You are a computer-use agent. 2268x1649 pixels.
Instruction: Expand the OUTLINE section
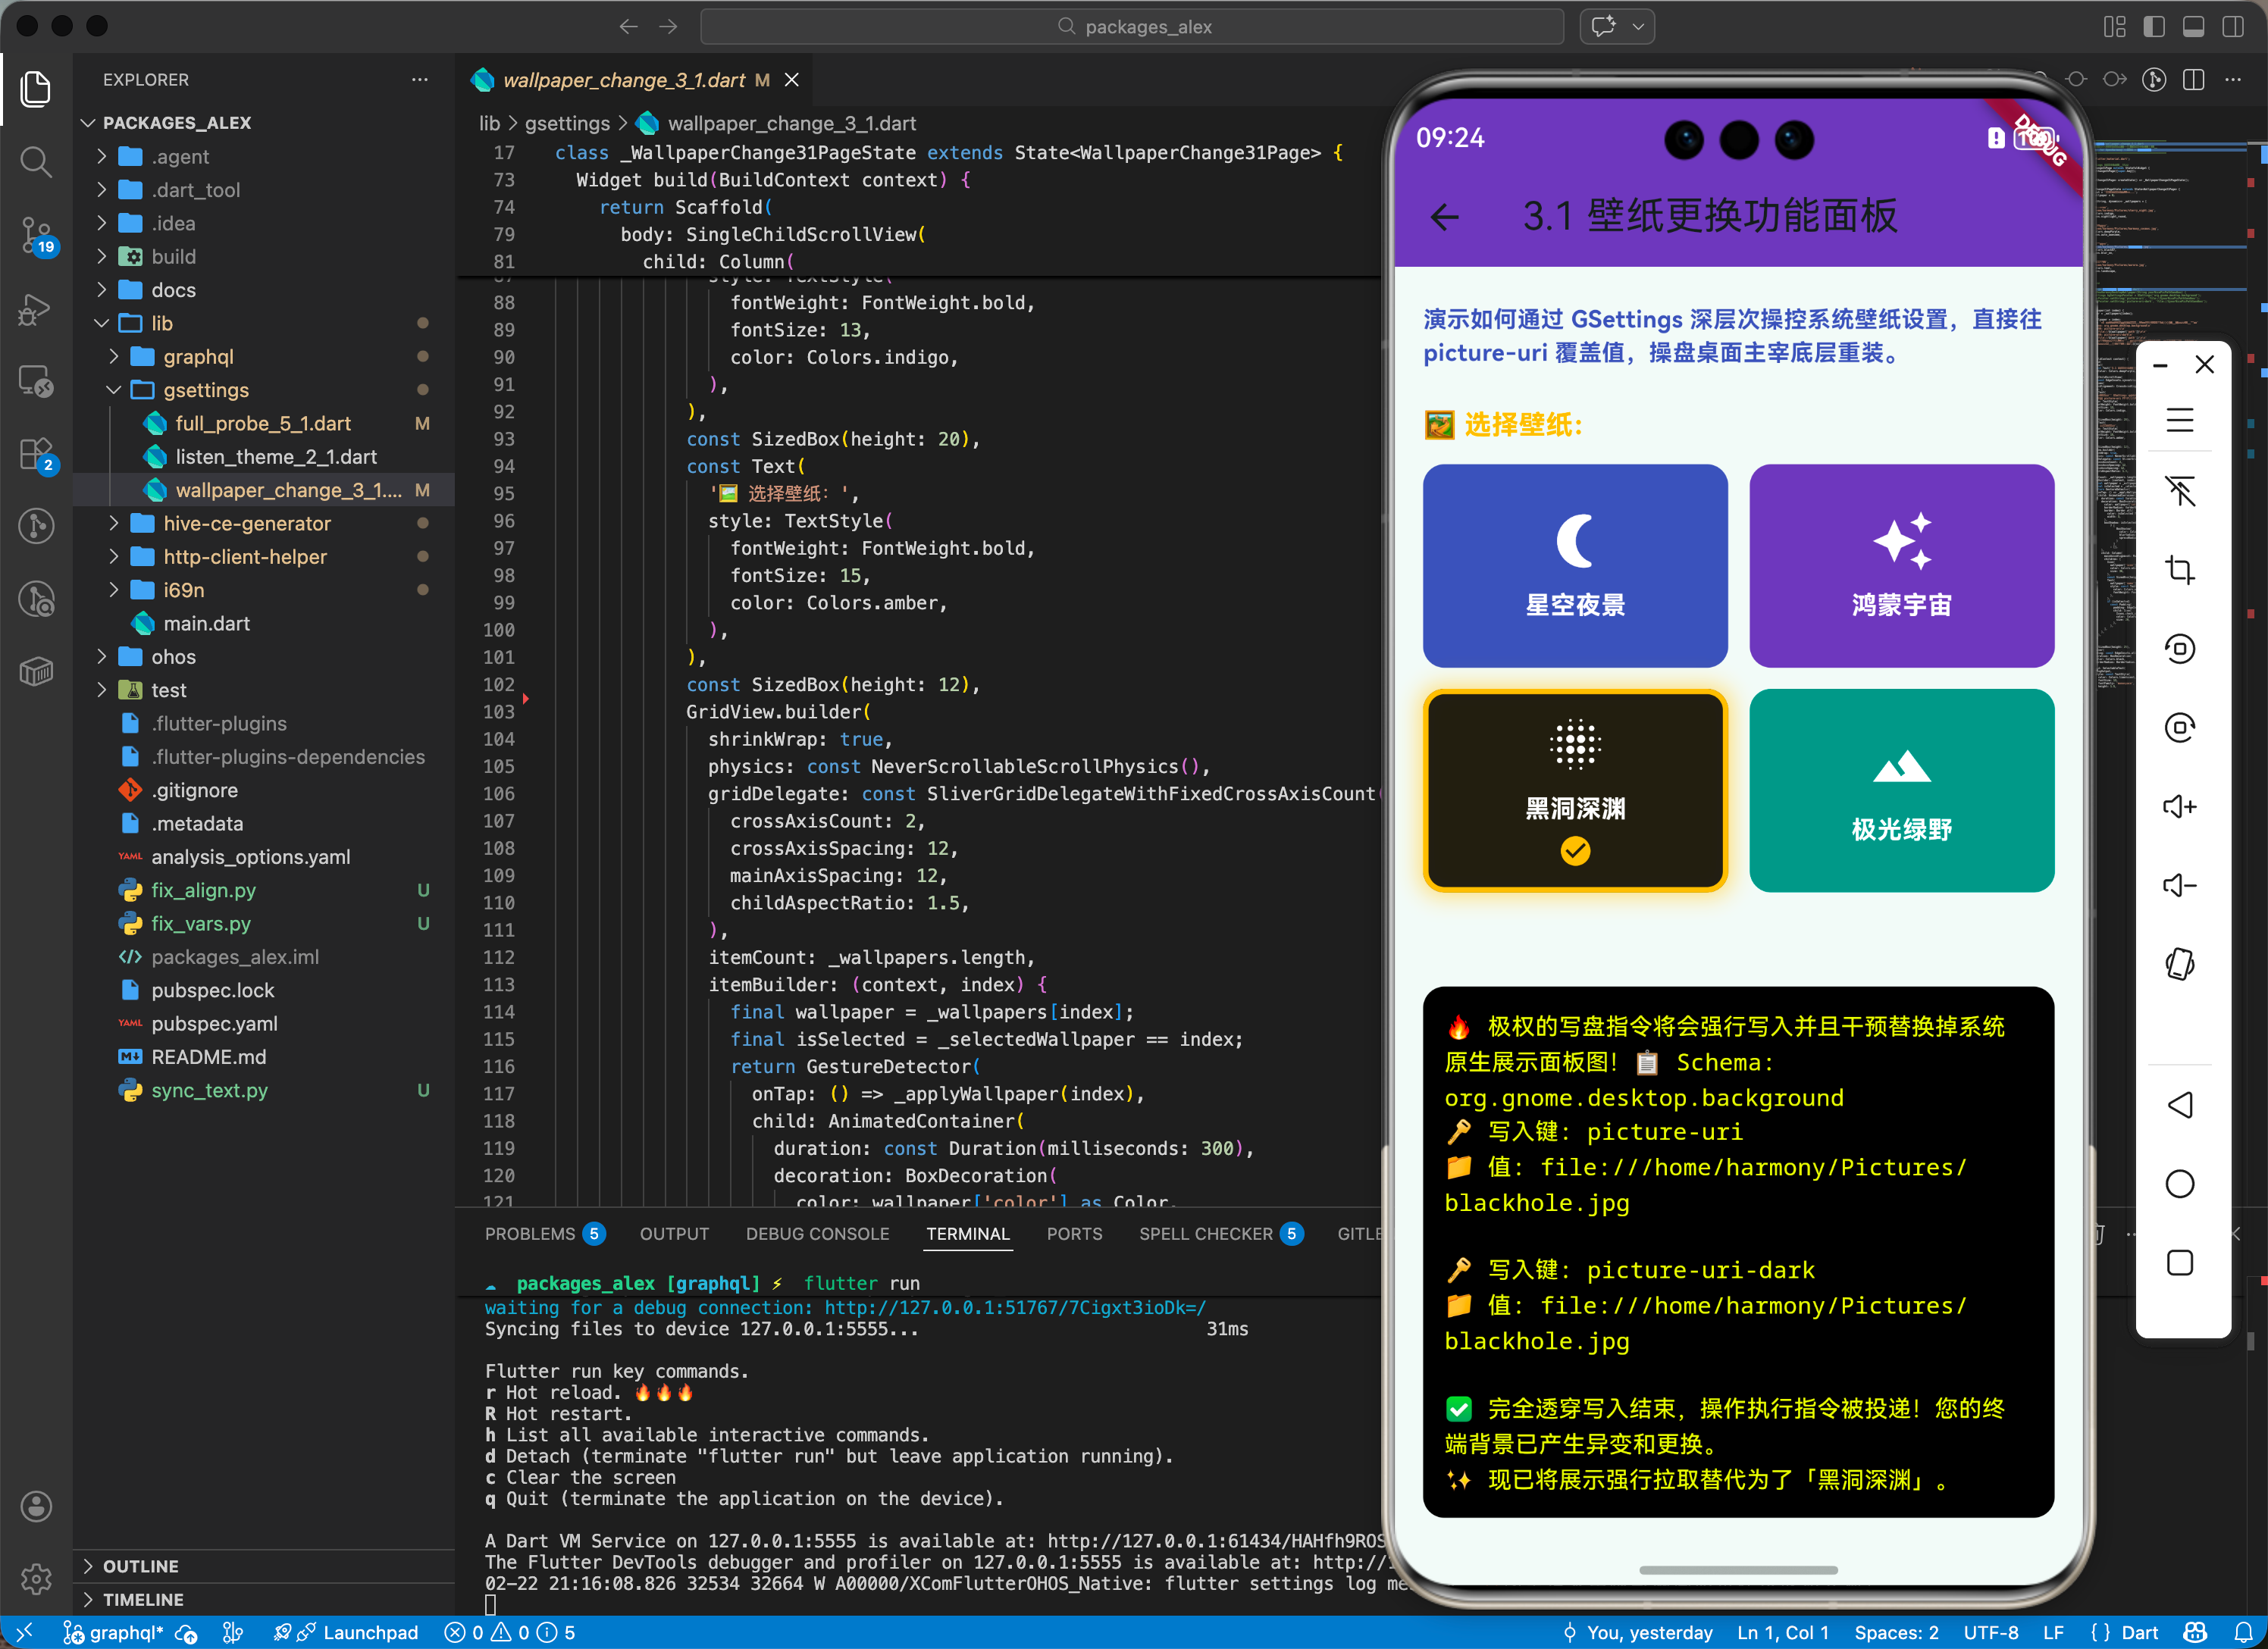pyautogui.click(x=140, y=1566)
